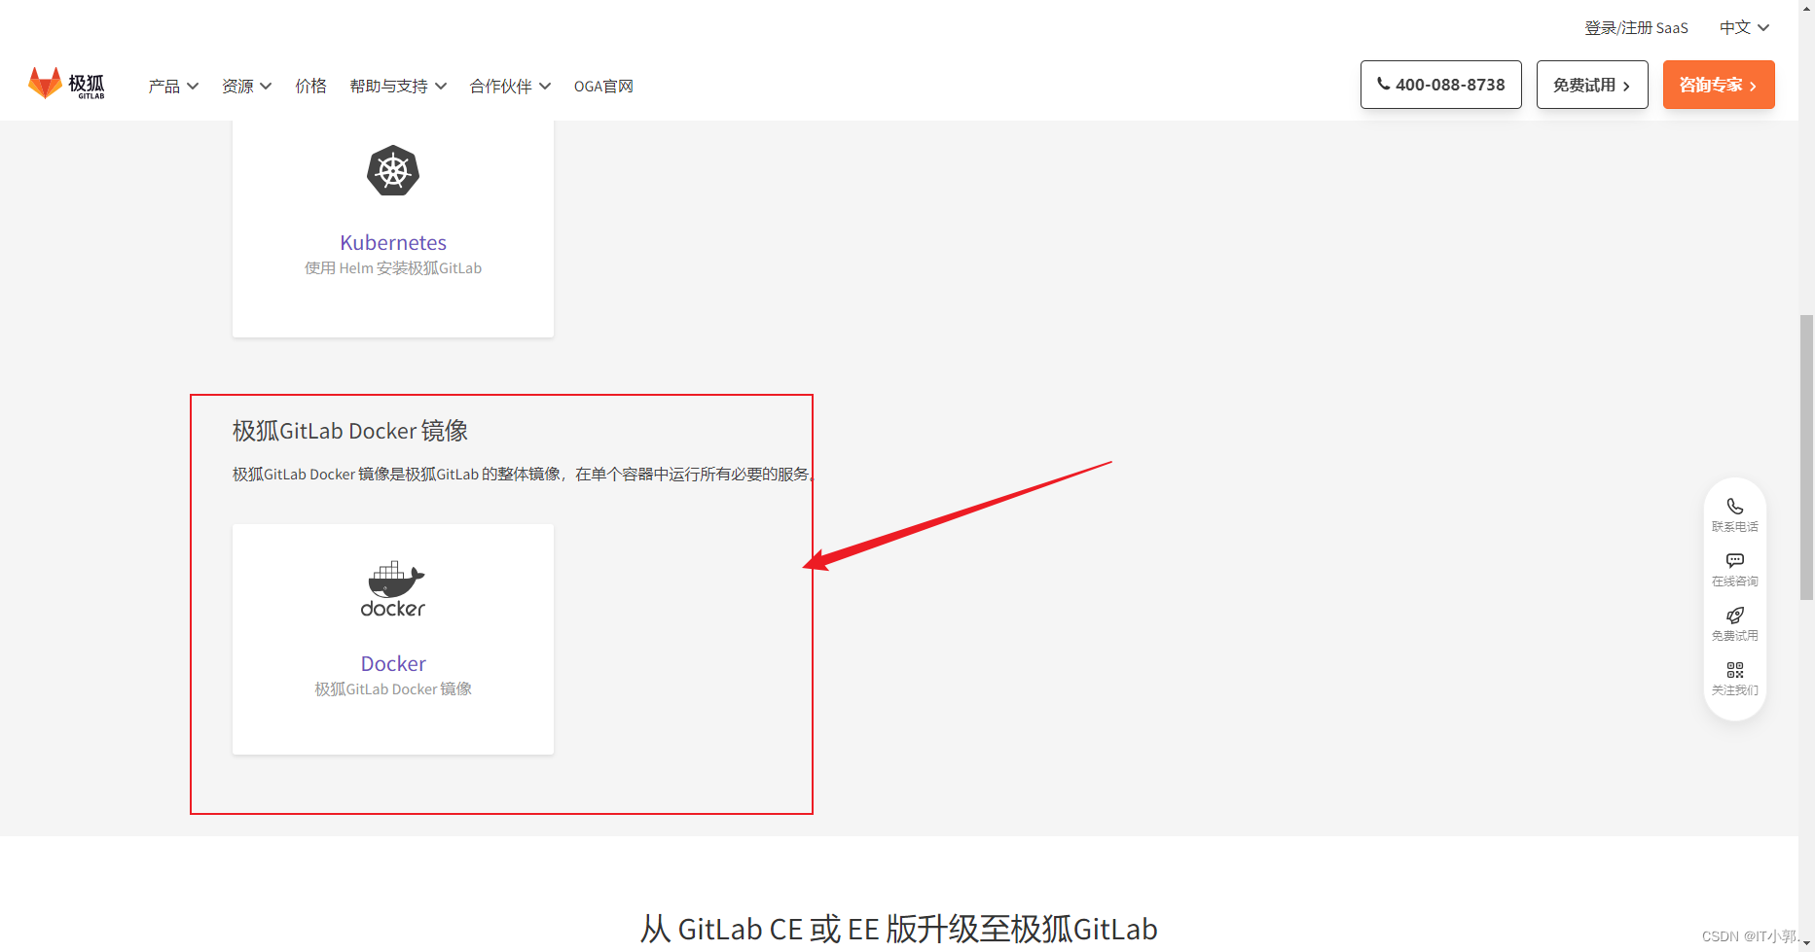Click the 从 GitLab CE 或 EE 版升级 heading
This screenshot has width=1815, height=952.
(x=898, y=929)
